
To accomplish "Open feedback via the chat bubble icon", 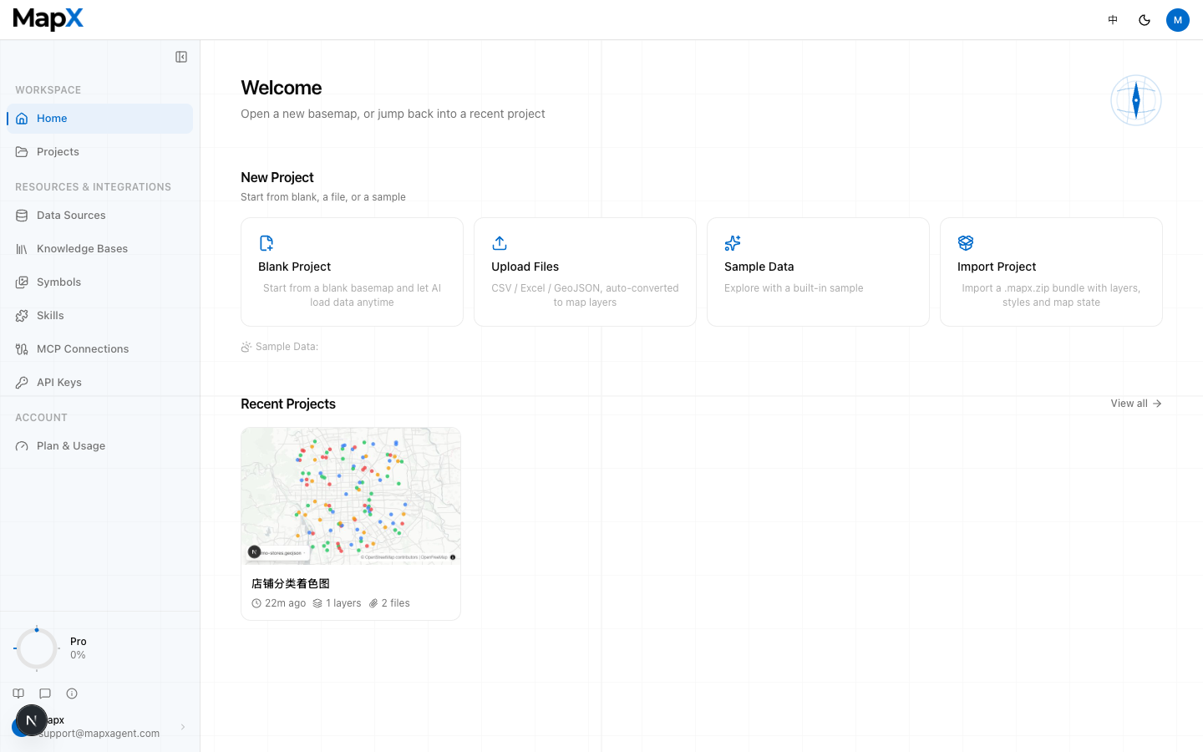I will tap(45, 694).
